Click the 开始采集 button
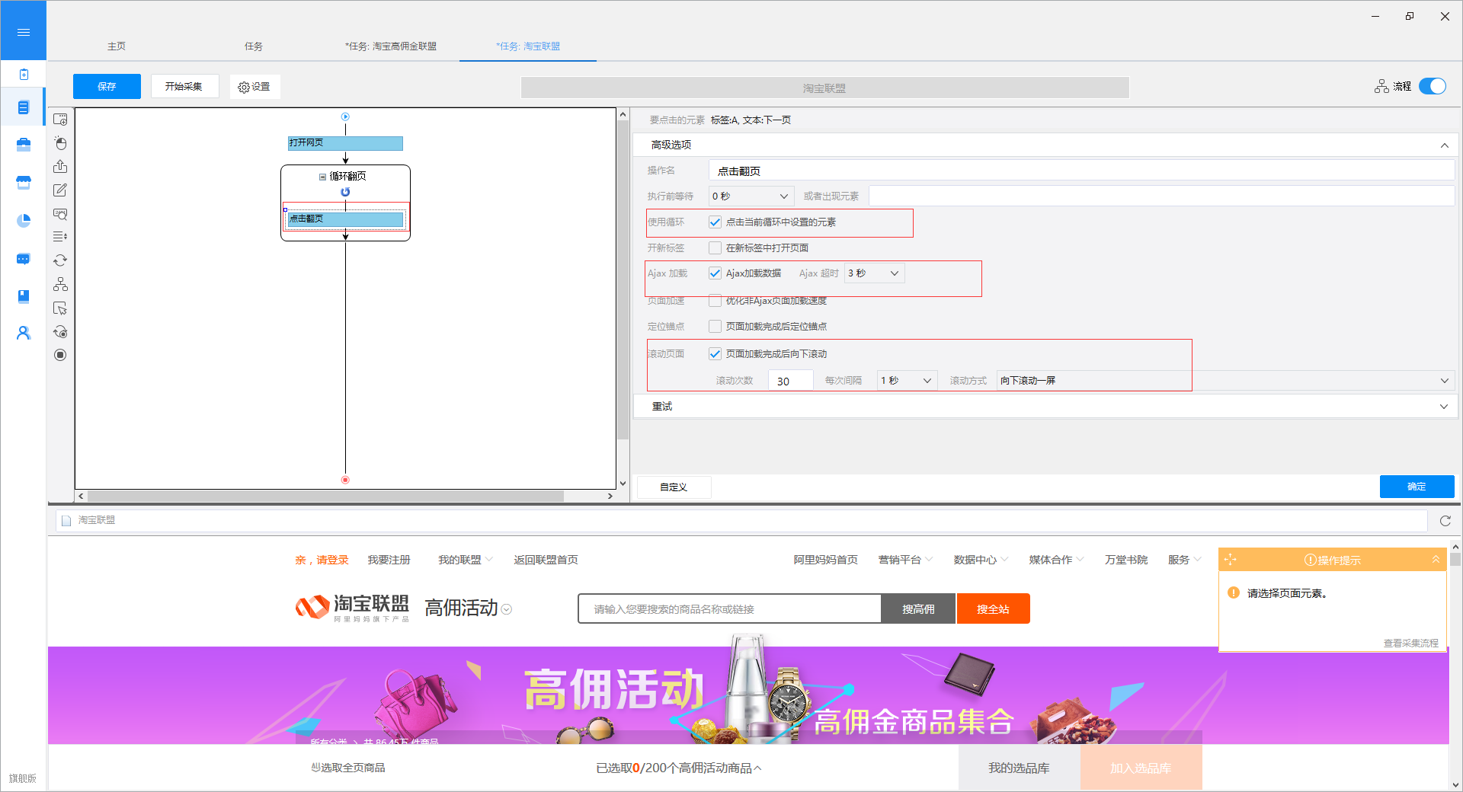The width and height of the screenshot is (1463, 792). click(x=184, y=86)
